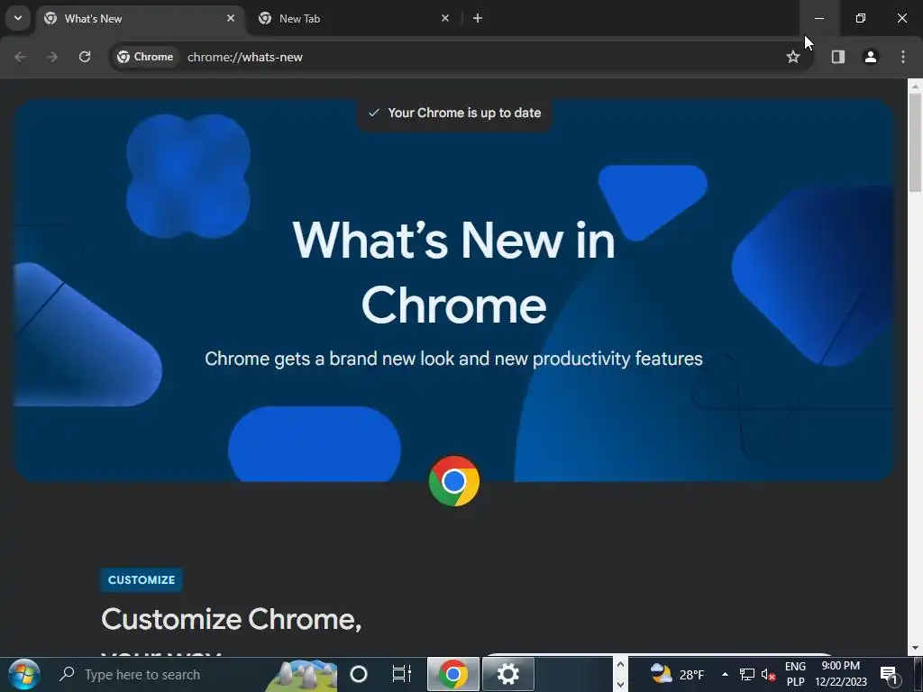This screenshot has width=923, height=692.
Task: Open the side panel
Action: (838, 57)
